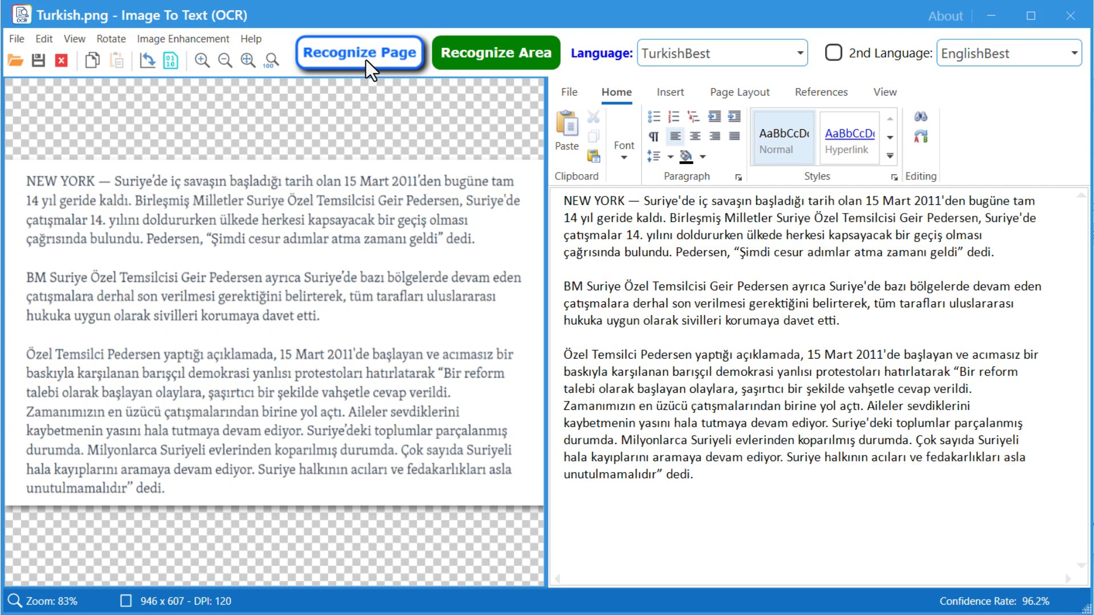Click the Recognize Area button
The height and width of the screenshot is (615, 1094).
coord(496,53)
